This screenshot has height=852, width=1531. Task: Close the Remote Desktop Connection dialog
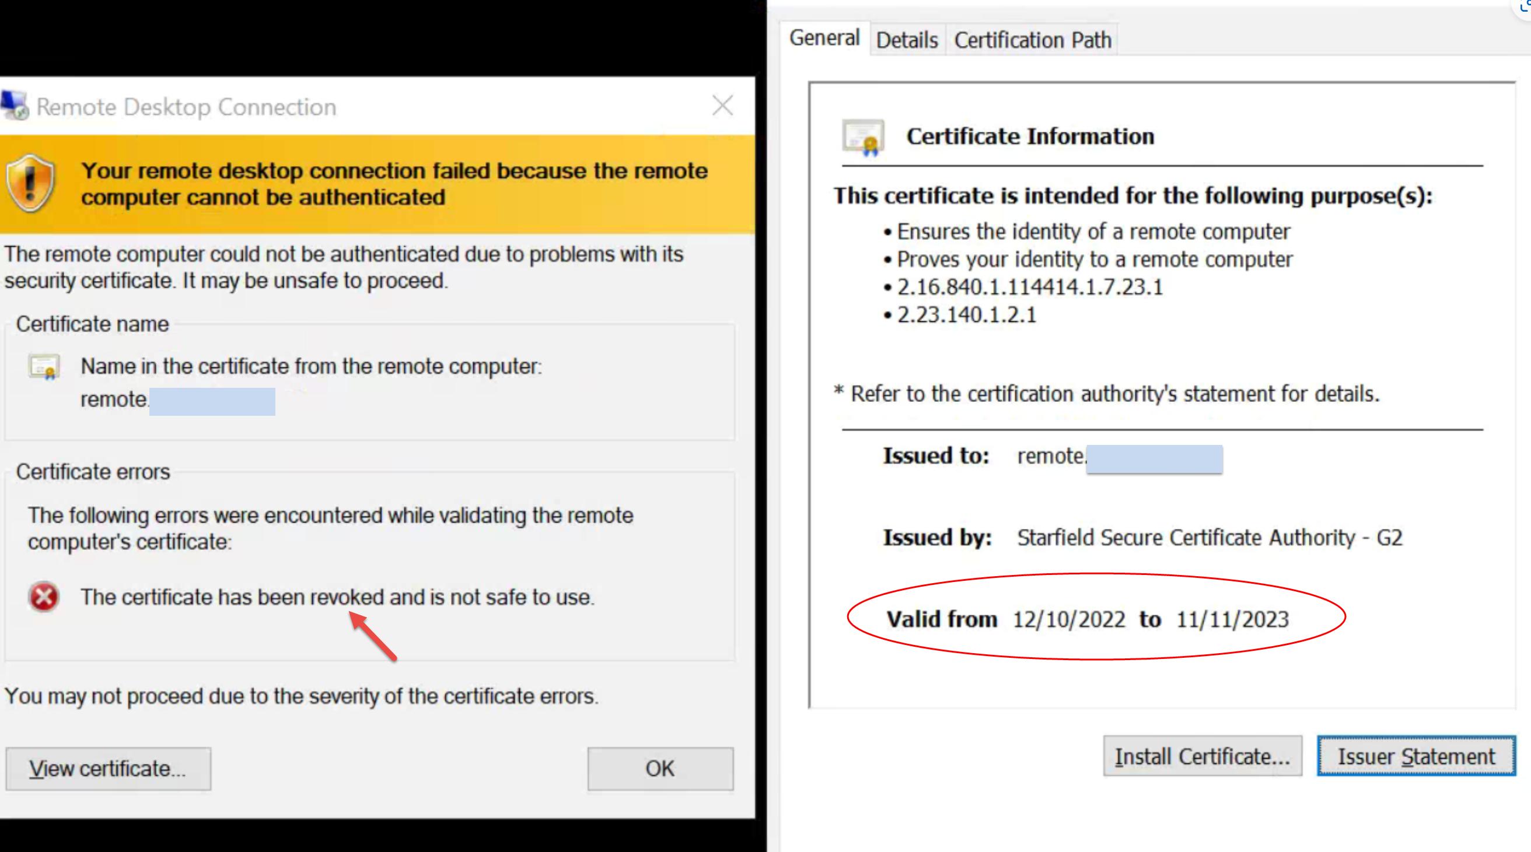click(x=722, y=106)
